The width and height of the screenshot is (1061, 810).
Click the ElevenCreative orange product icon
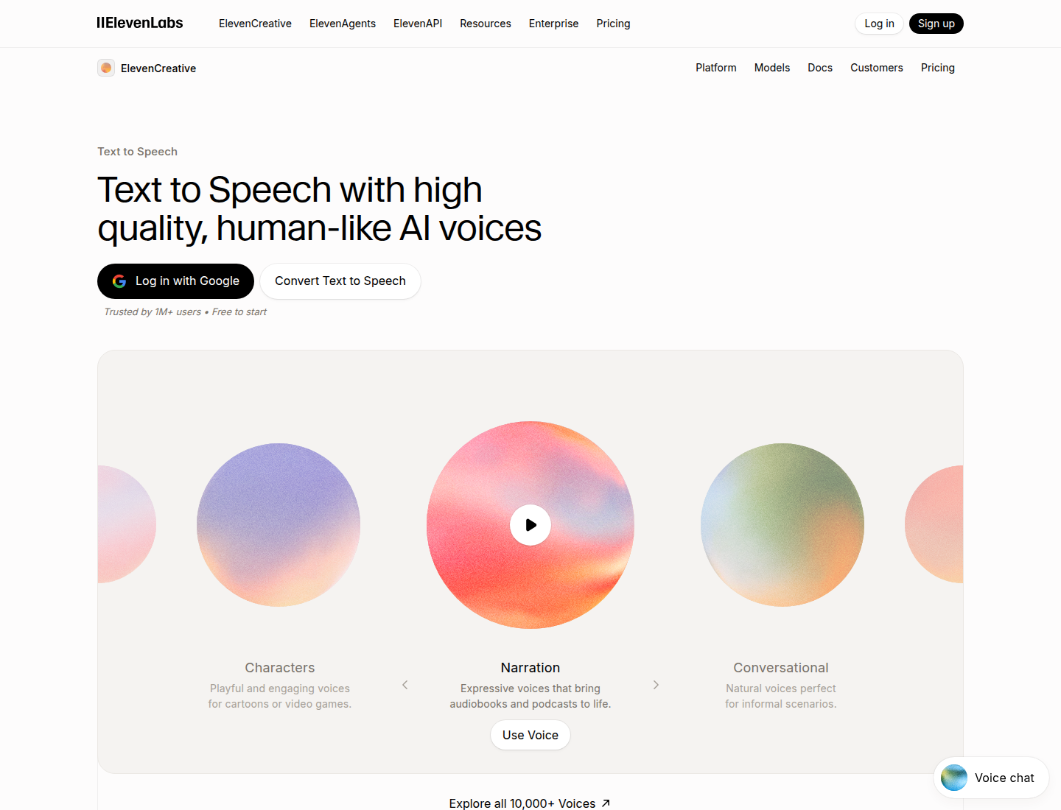tap(106, 68)
